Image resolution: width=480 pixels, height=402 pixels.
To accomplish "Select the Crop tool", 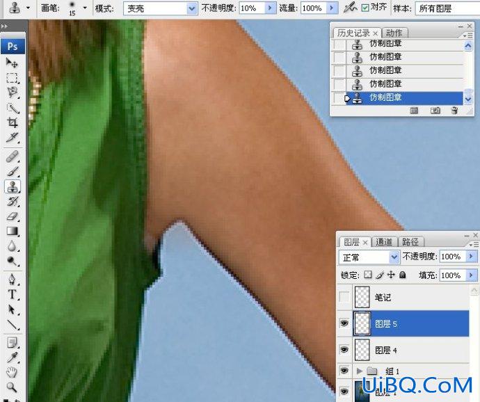I will [12, 122].
